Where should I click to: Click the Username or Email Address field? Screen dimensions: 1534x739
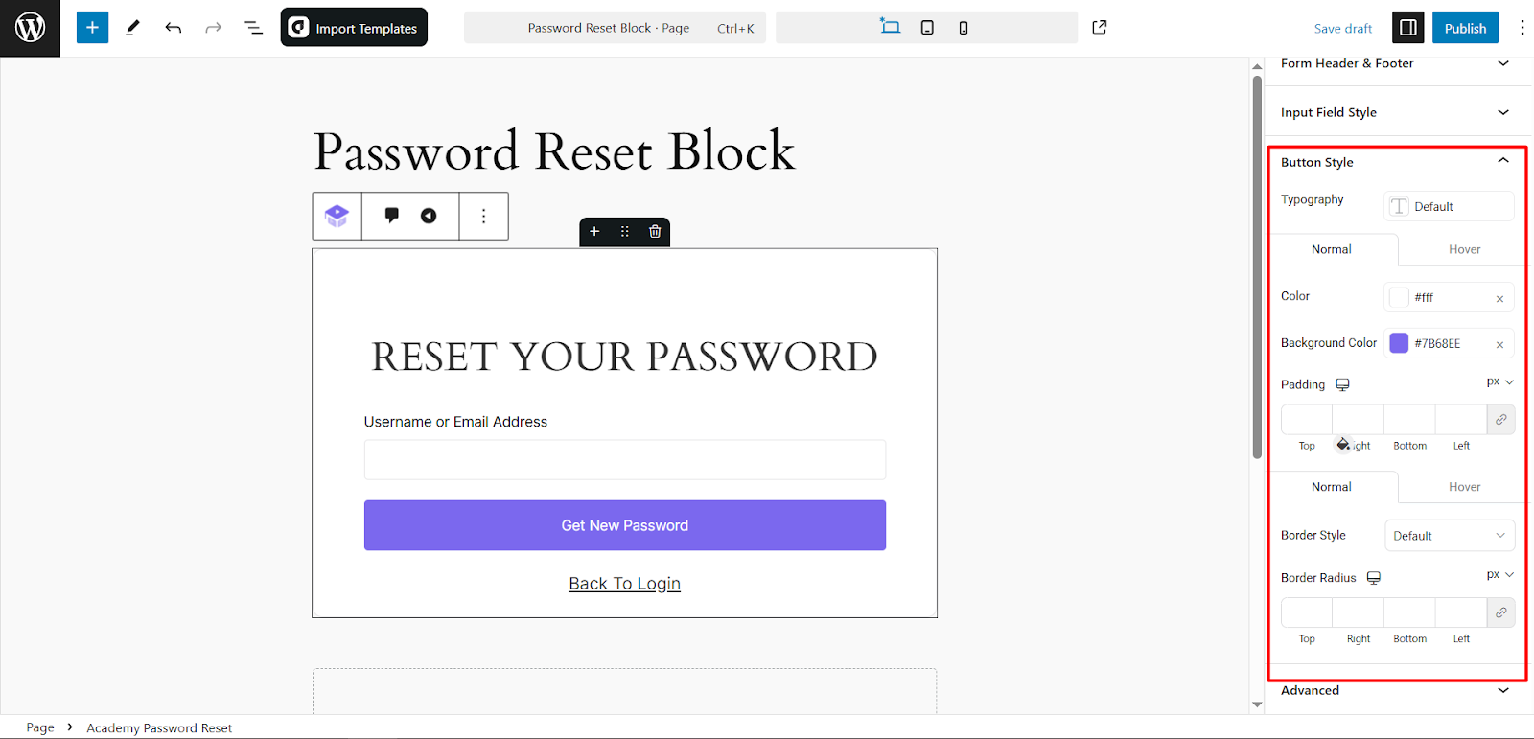(x=625, y=460)
